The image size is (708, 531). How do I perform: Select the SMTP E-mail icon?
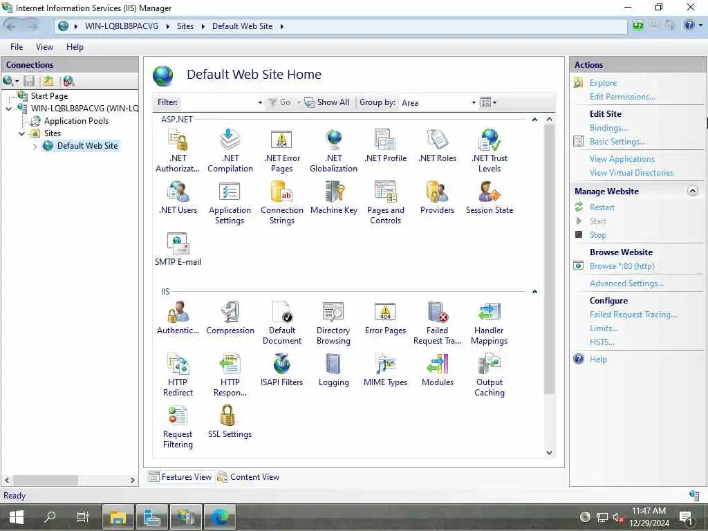click(178, 250)
